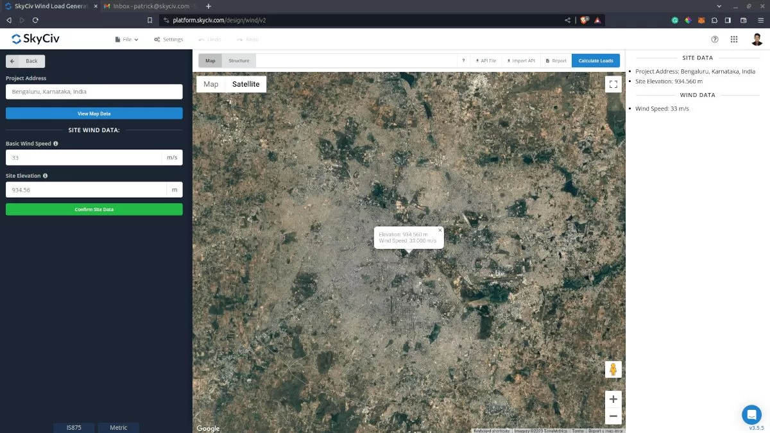Open the File dropdown menu
This screenshot has height=433, width=770.
pyautogui.click(x=126, y=40)
